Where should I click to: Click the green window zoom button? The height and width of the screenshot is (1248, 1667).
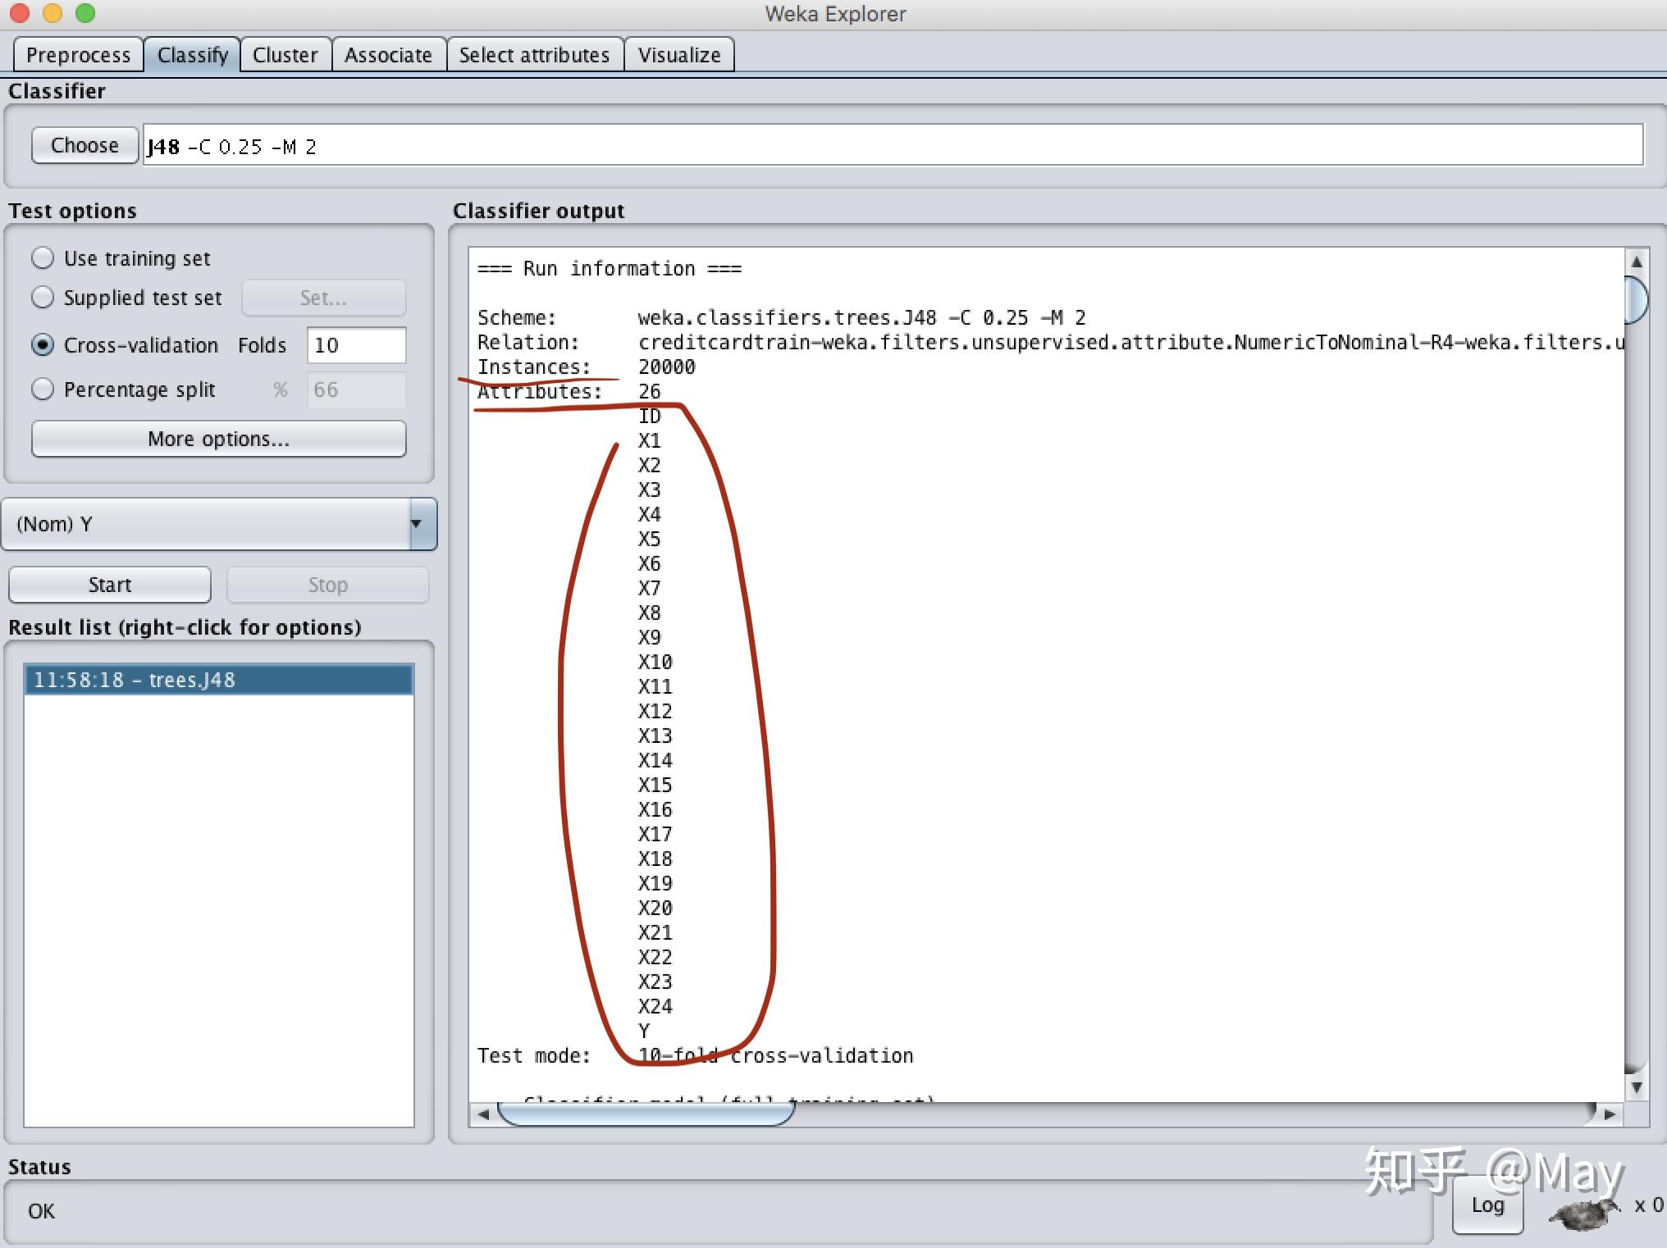85,13
